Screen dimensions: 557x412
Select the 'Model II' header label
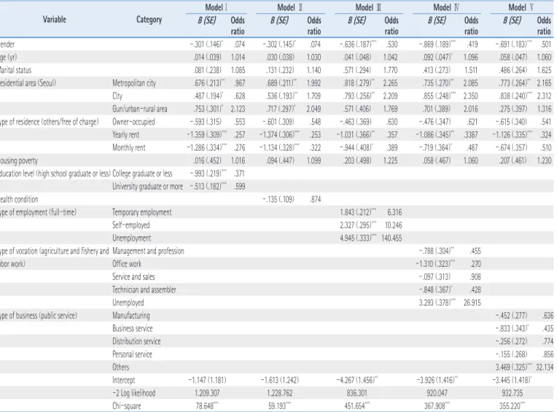point(290,7)
